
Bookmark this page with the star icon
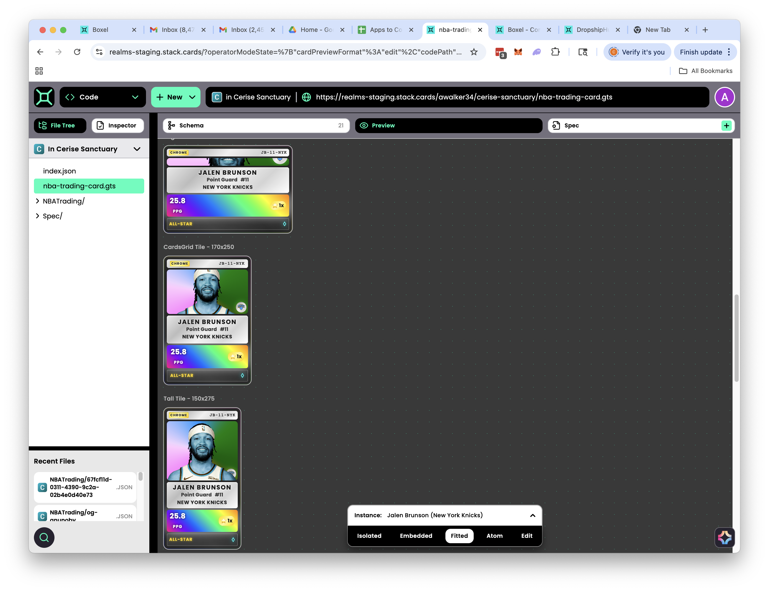tap(474, 52)
